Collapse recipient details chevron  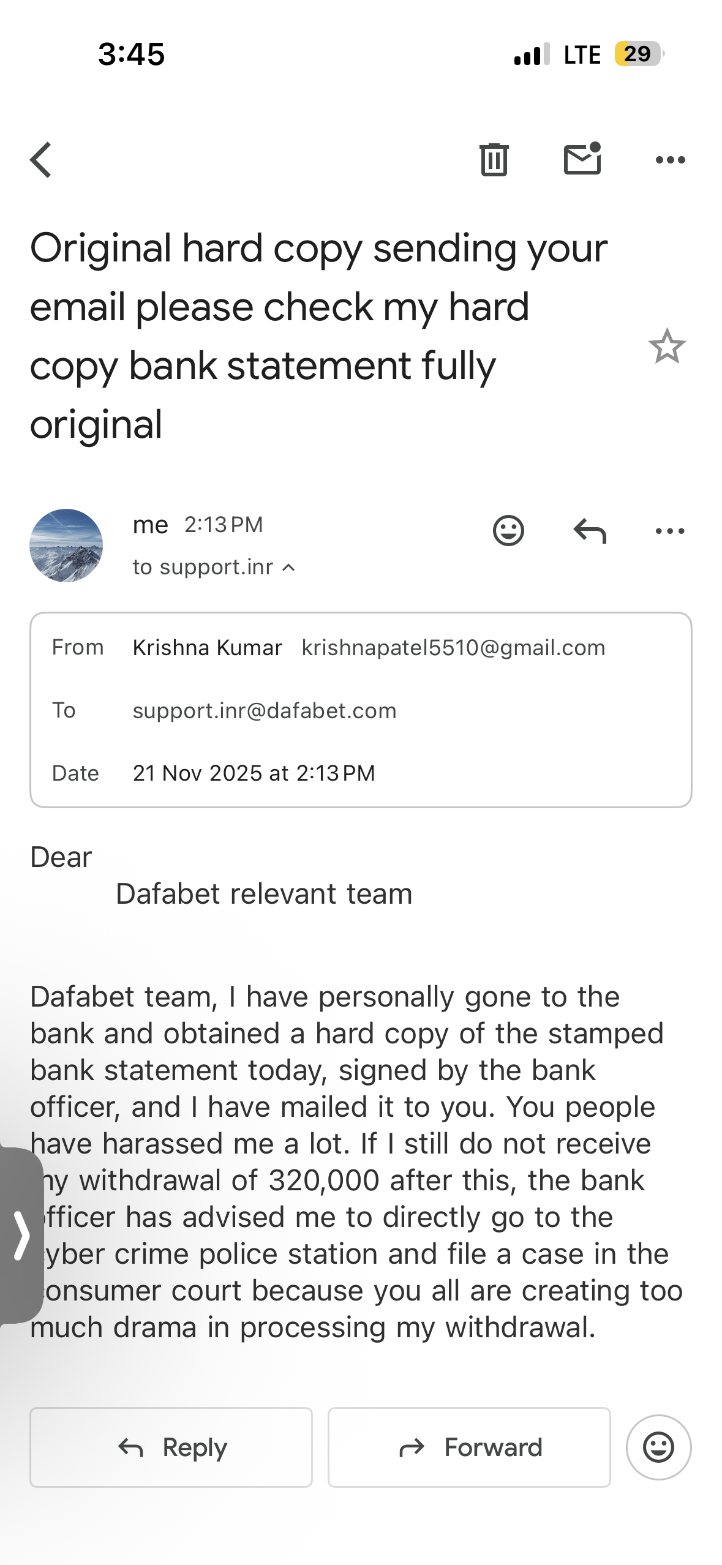289,568
